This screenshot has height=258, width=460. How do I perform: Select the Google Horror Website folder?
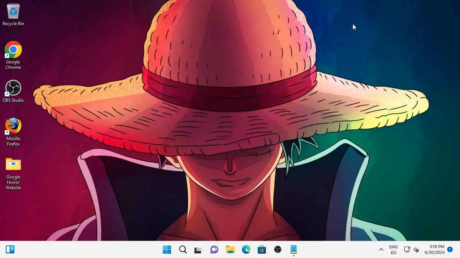(x=13, y=174)
